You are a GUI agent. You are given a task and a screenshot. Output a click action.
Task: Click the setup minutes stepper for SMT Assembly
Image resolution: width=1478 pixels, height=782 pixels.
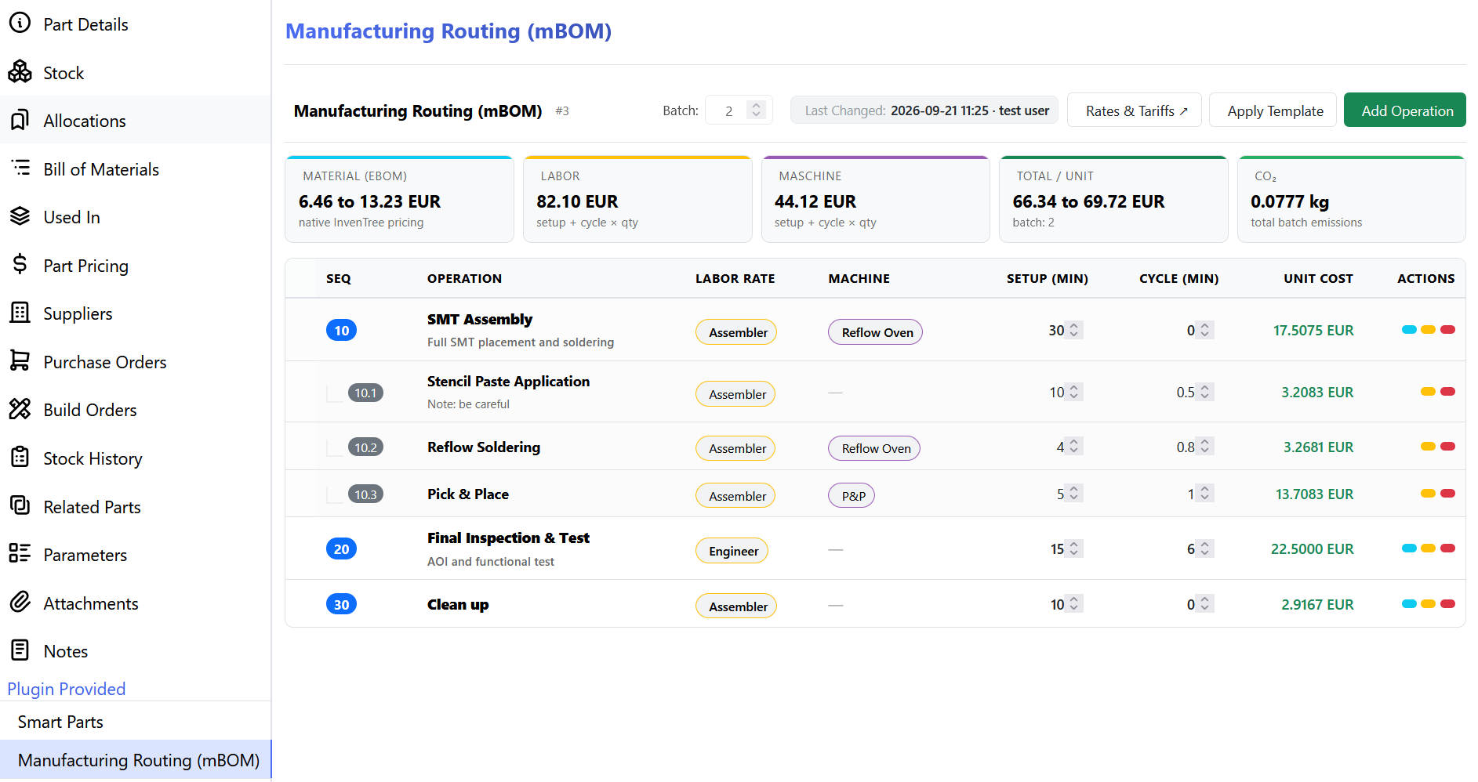coord(1074,330)
